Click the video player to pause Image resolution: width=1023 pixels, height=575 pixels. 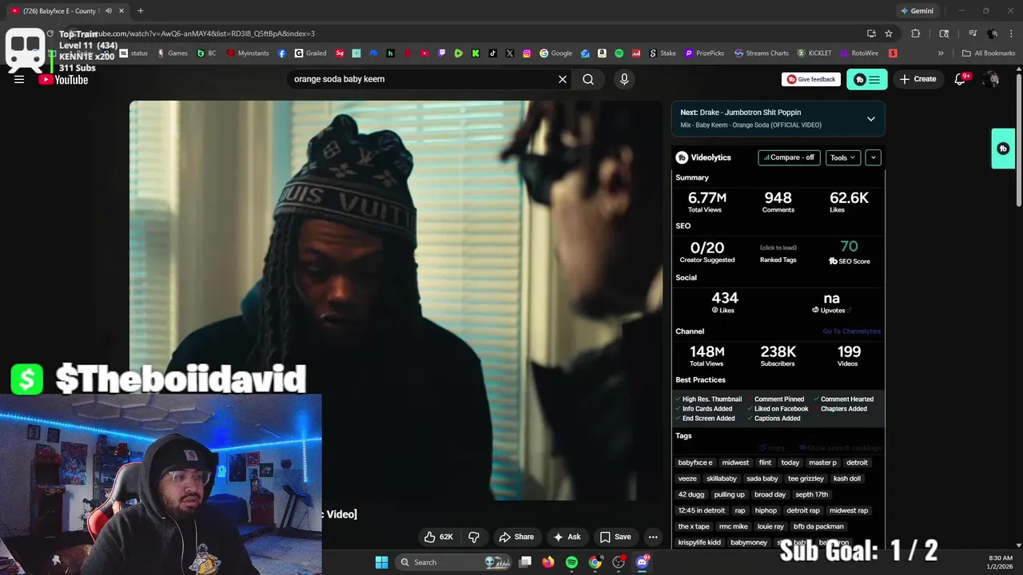click(x=396, y=300)
